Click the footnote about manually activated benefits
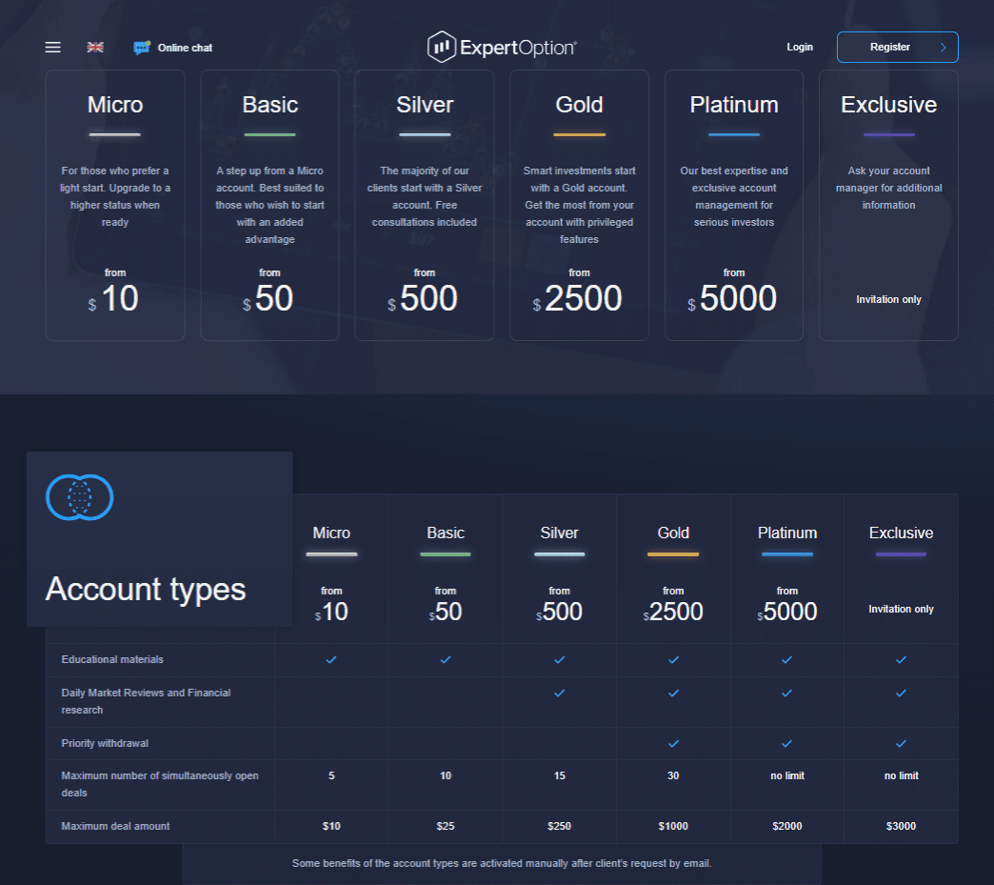 [502, 863]
